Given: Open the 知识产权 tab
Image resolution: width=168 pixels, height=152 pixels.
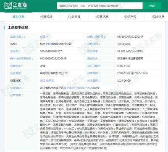Looking at the screenshot, I should [130, 17].
